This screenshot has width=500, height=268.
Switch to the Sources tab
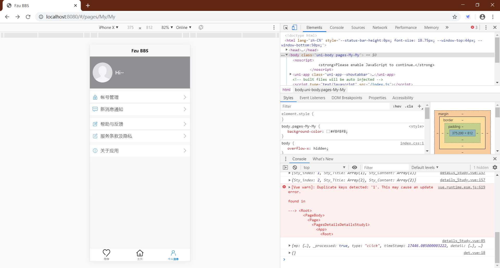point(358,27)
